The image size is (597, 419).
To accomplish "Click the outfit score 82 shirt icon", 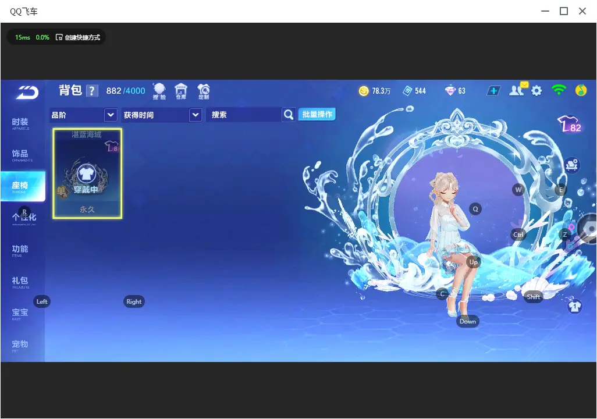I will tap(570, 123).
